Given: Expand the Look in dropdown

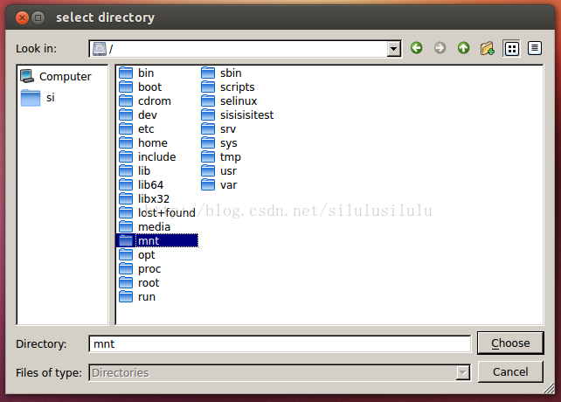Looking at the screenshot, I should coord(394,49).
